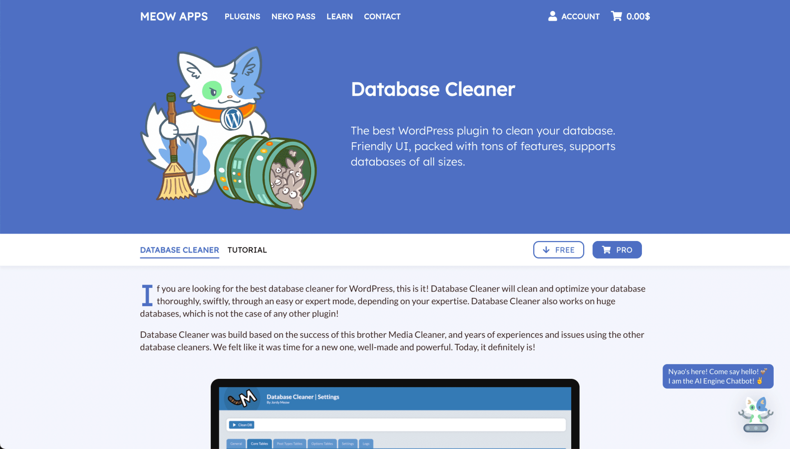Open the Plugins menu

[242, 16]
